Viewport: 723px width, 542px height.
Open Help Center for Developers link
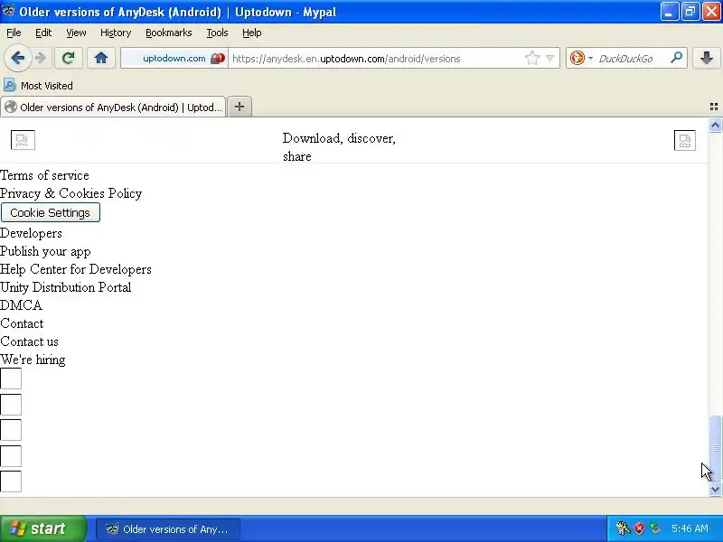76,269
